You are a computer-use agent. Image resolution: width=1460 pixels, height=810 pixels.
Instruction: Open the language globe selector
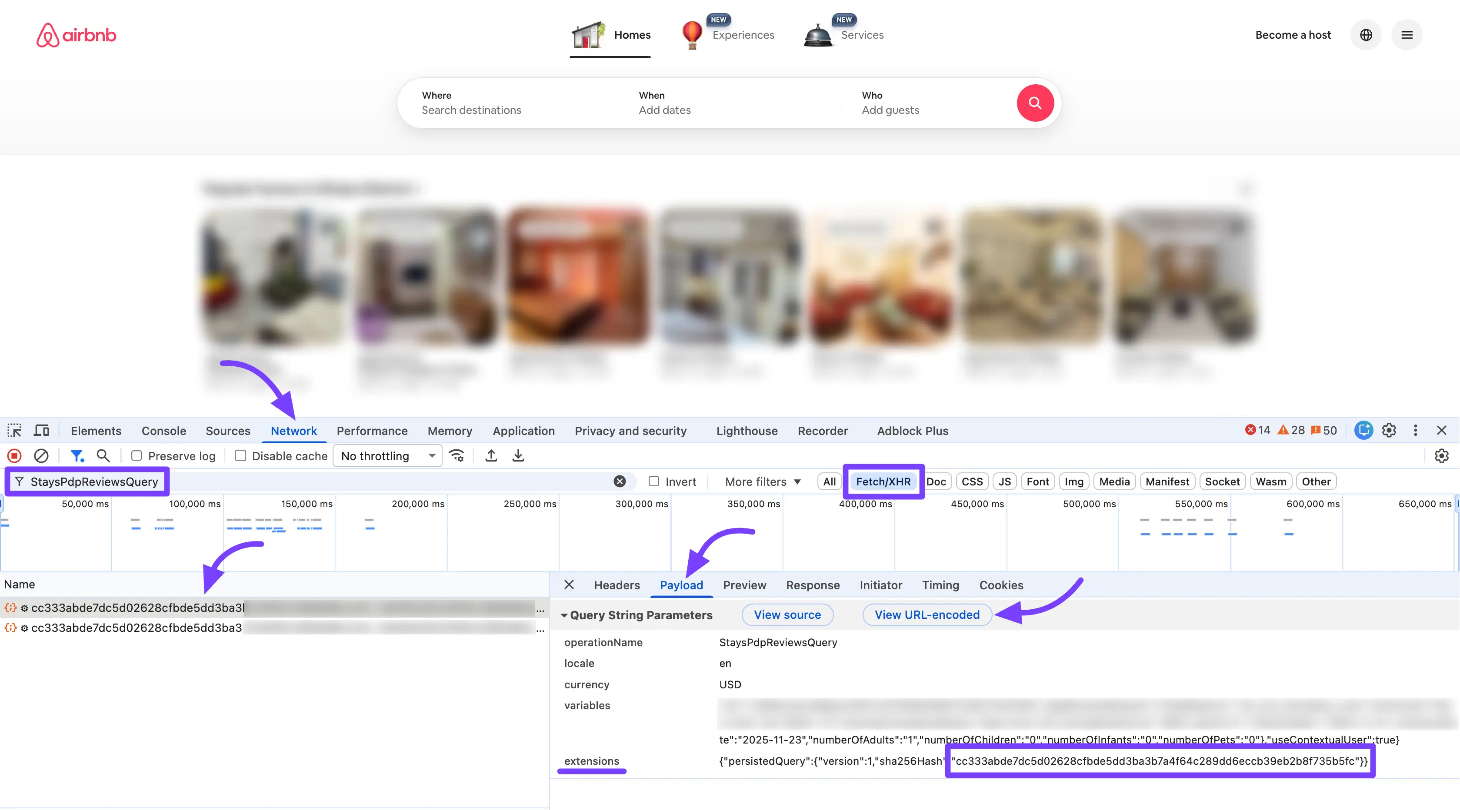point(1366,35)
